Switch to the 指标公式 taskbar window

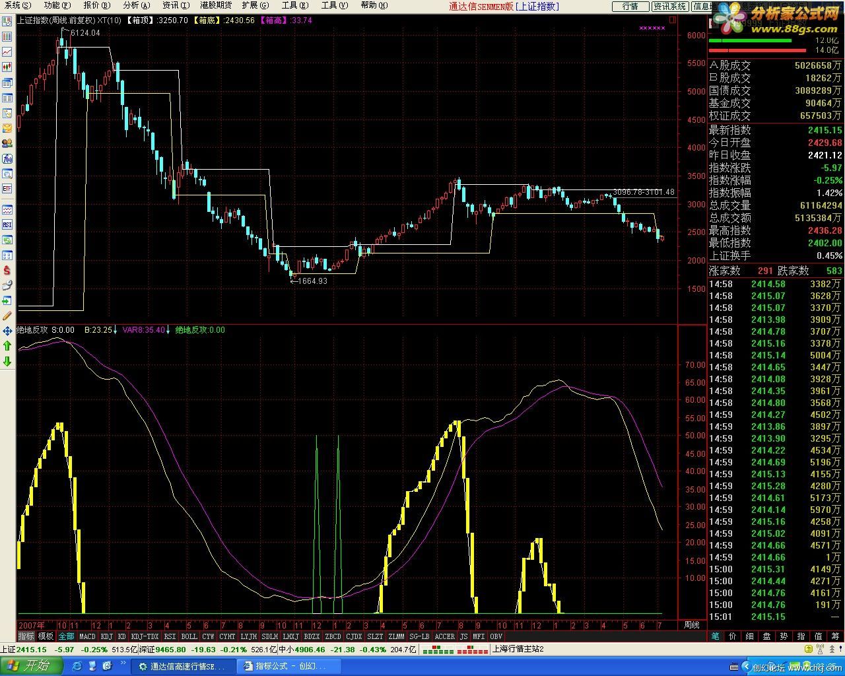(290, 667)
